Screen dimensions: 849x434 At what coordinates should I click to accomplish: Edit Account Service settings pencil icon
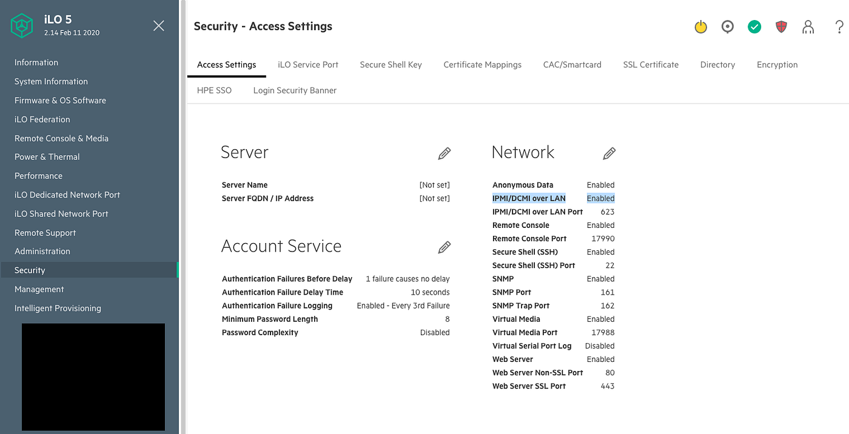tap(445, 247)
